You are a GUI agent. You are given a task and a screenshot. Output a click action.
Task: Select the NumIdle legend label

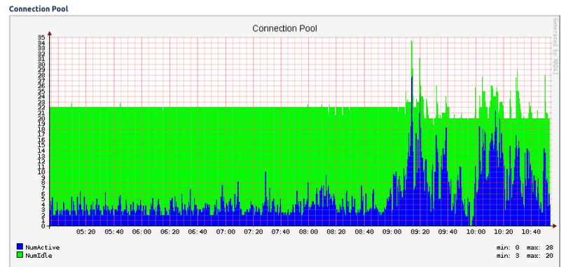pyautogui.click(x=39, y=256)
